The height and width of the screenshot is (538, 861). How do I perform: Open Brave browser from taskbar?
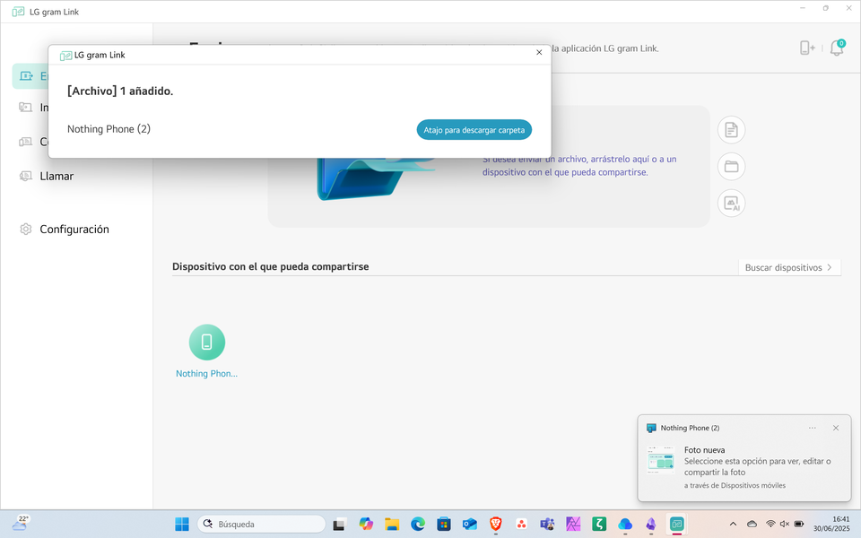(495, 525)
